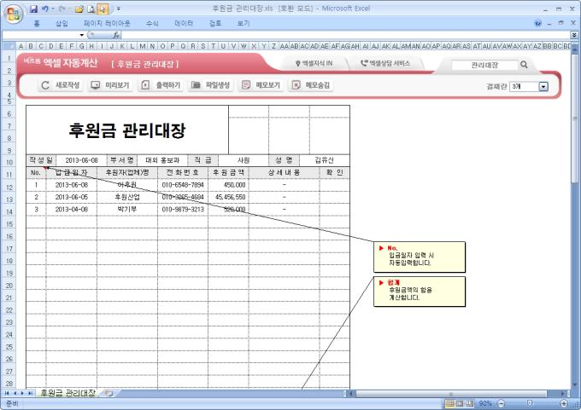The width and height of the screenshot is (581, 410).
Task: Switch to Page Break Preview
Action: [x=469, y=403]
